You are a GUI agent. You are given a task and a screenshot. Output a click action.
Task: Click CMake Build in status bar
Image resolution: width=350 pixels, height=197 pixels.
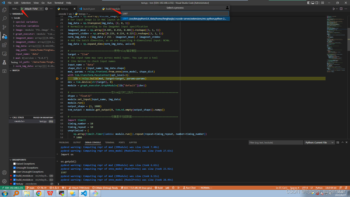click(158, 188)
